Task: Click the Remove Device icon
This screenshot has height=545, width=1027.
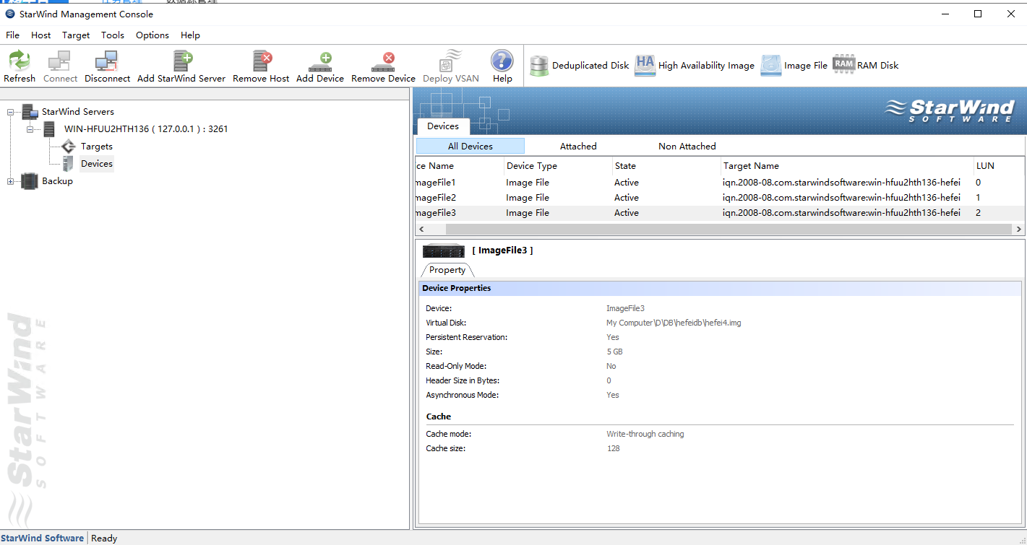Action: [x=383, y=61]
